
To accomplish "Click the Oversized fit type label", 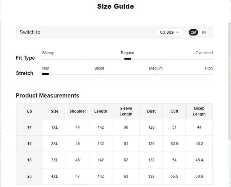I will point(204,53).
